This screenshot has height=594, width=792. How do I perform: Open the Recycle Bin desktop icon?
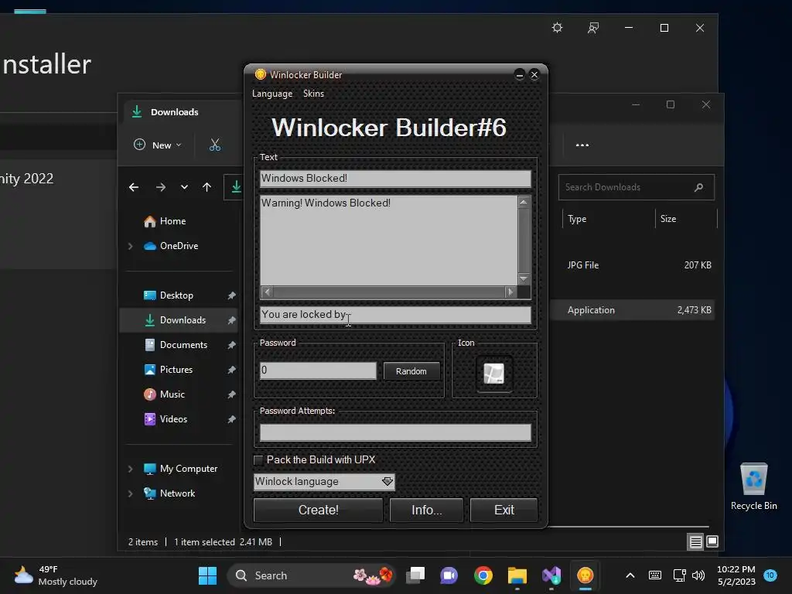[753, 486]
